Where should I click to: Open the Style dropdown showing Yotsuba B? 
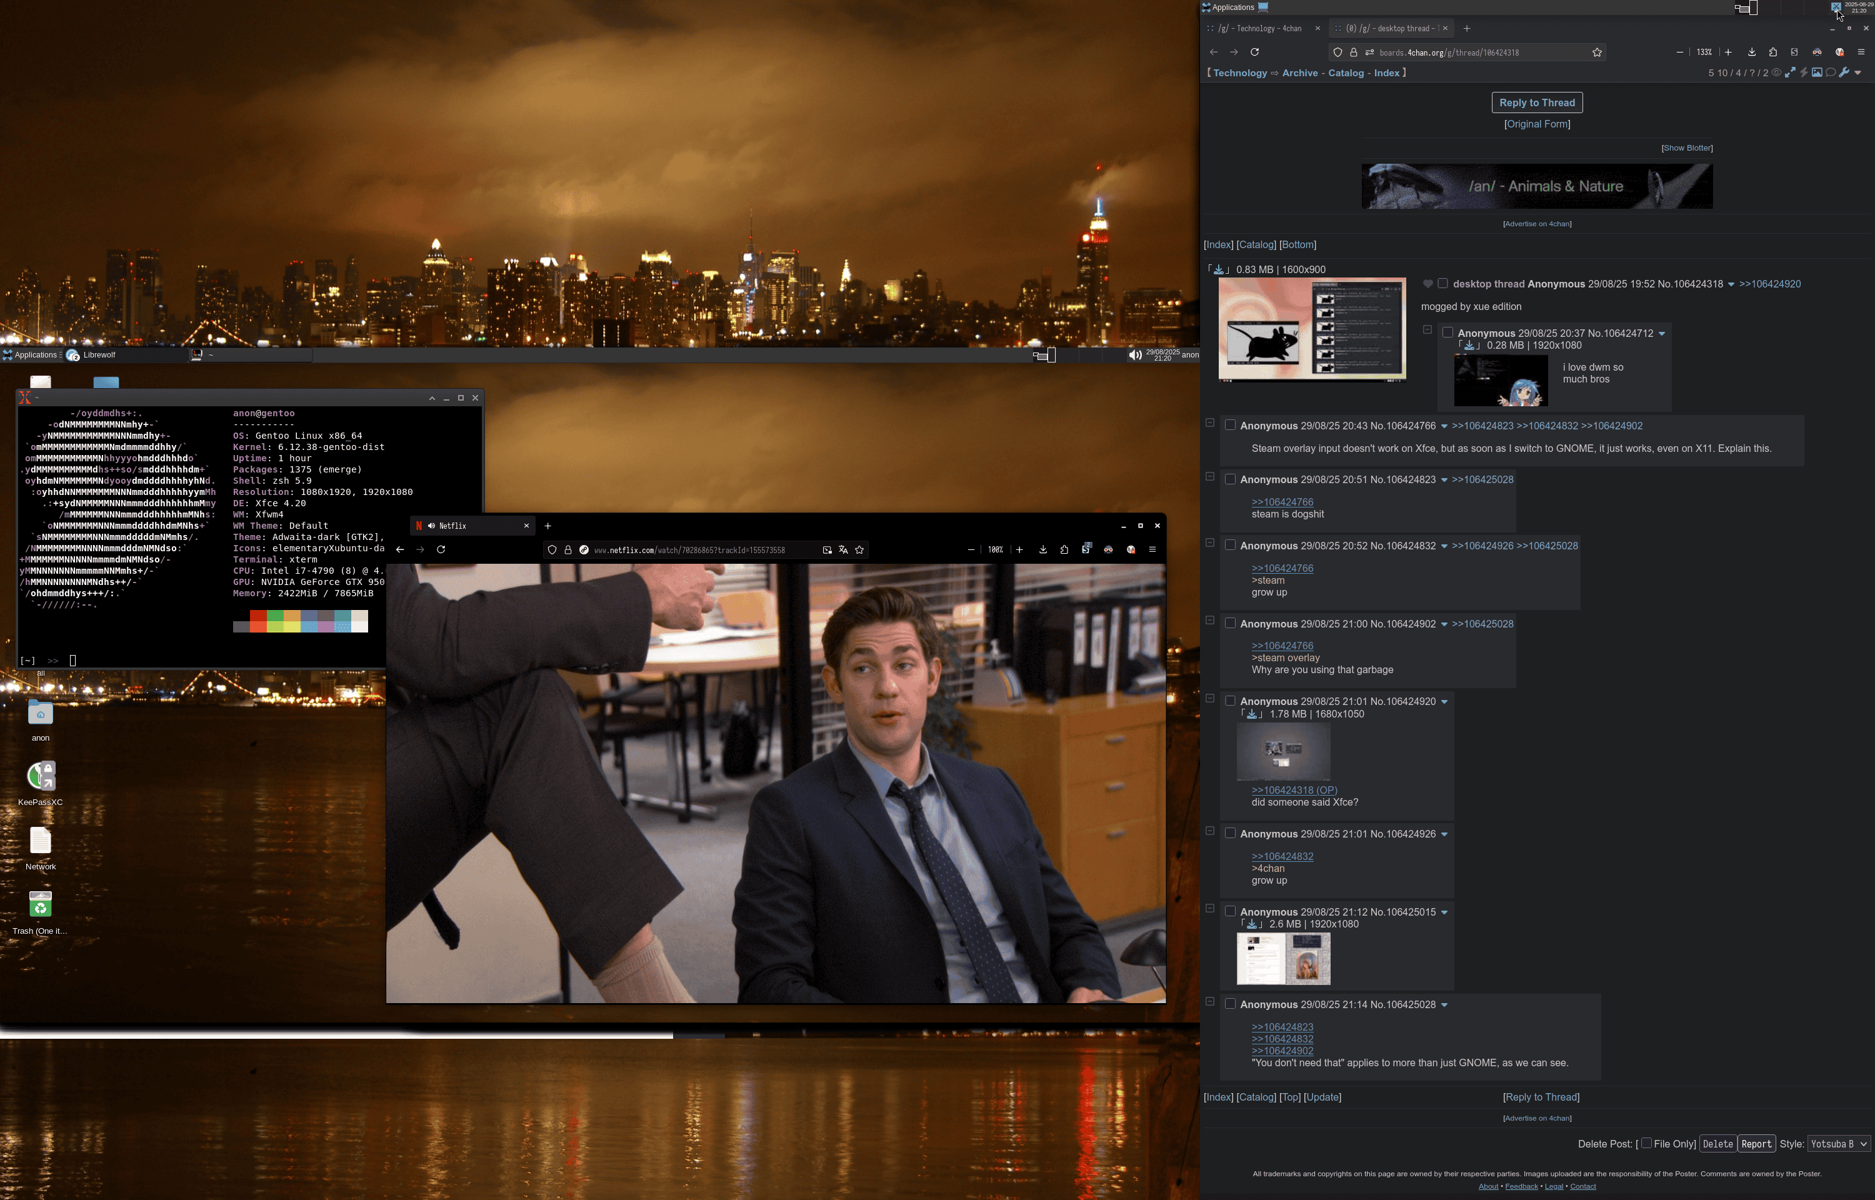1838,1144
